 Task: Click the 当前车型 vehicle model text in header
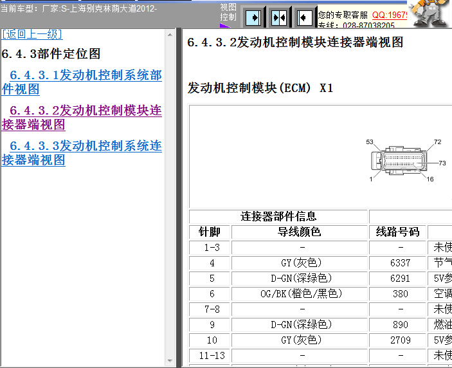pos(78,8)
